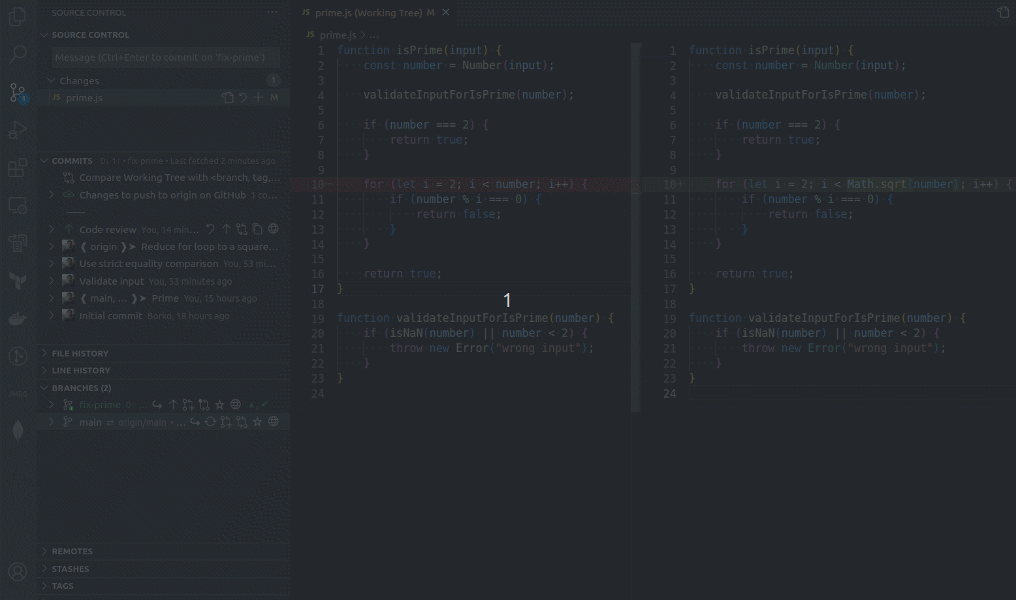Close the prime.js (Working Tree) tab
Viewport: 1016px width, 600px height.
point(445,12)
